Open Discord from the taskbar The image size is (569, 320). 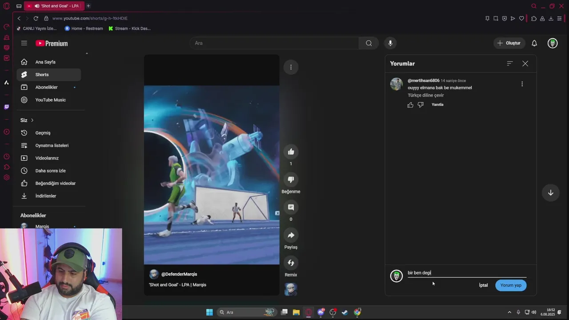click(x=321, y=312)
